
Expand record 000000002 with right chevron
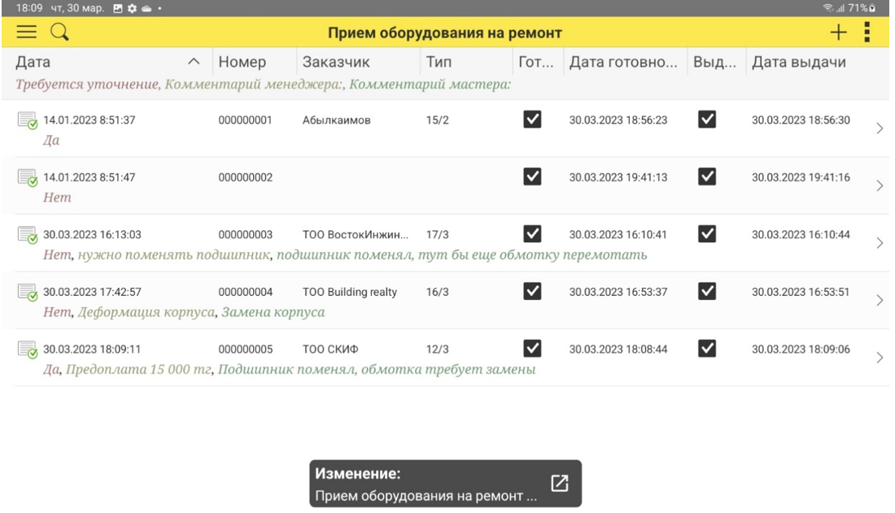point(880,186)
